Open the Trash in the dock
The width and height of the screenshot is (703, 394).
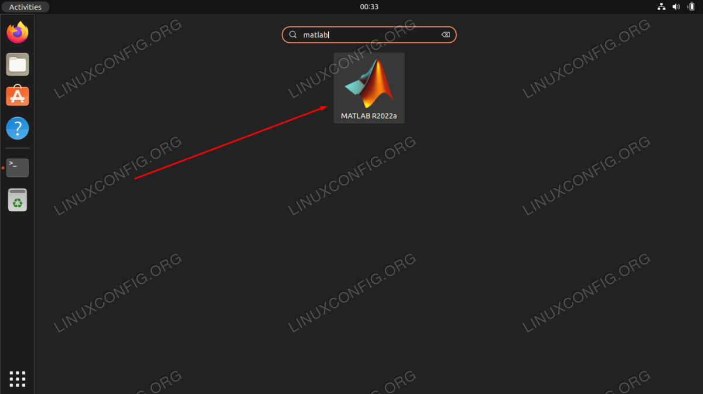point(18,200)
